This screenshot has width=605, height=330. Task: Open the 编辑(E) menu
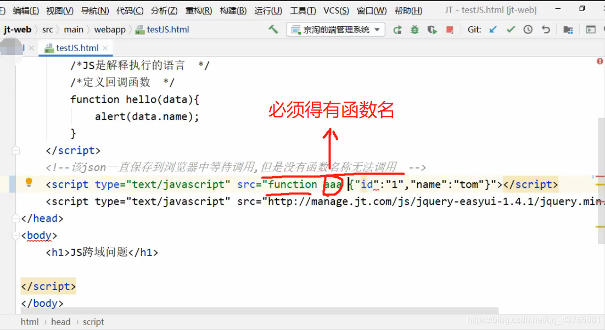coord(26,10)
